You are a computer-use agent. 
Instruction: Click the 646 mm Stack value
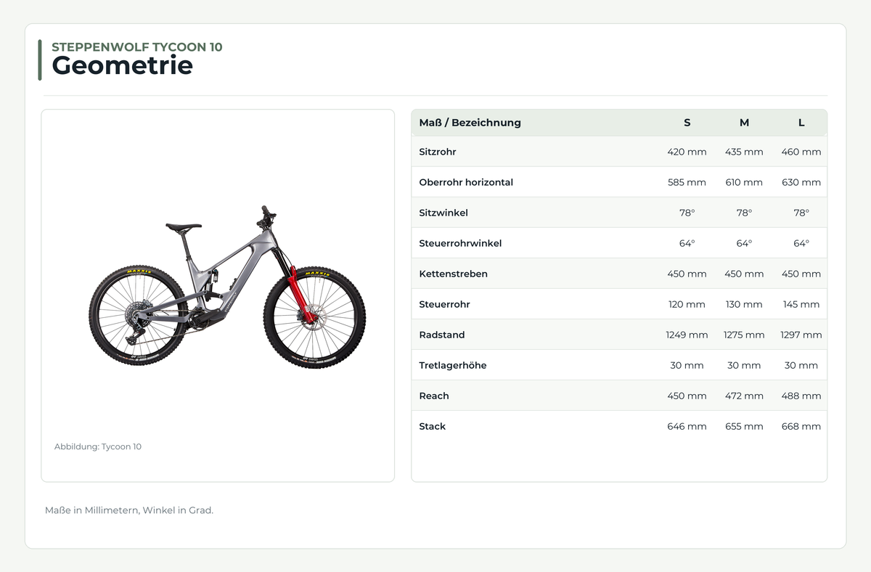tap(687, 426)
